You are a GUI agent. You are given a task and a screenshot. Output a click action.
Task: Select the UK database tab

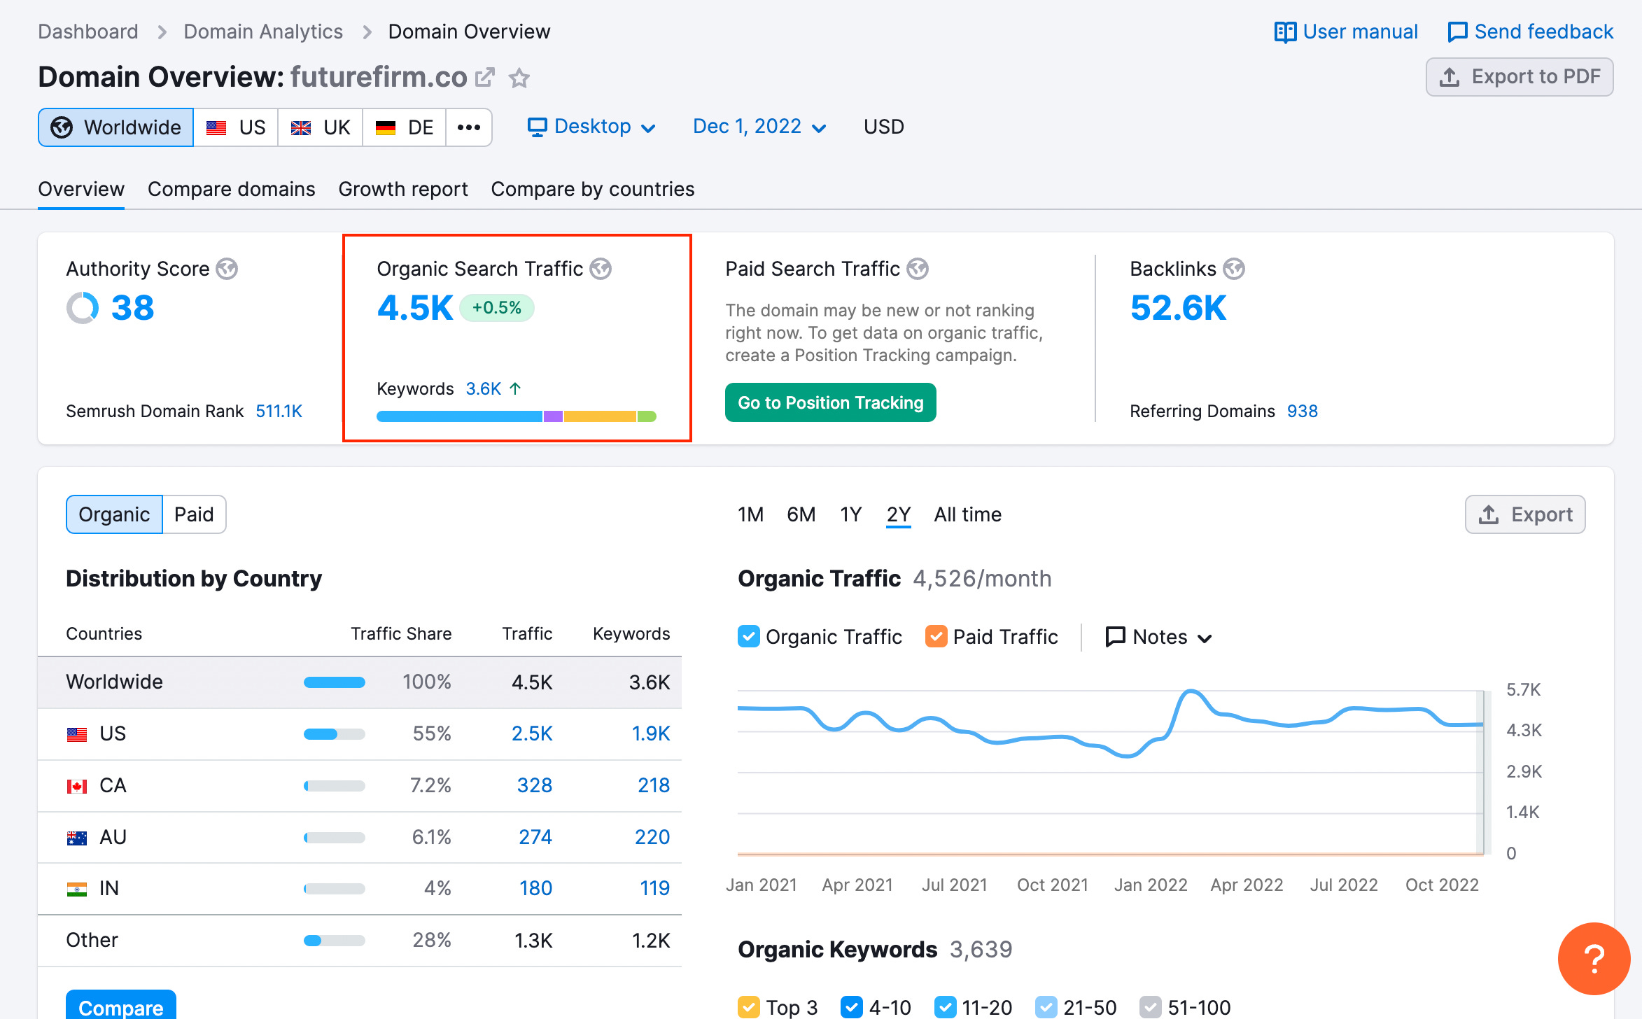(x=321, y=127)
